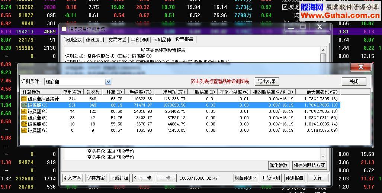This screenshot has height=193, width=382.
Task: Select the 破底翻(4) row
Action: [180, 111]
